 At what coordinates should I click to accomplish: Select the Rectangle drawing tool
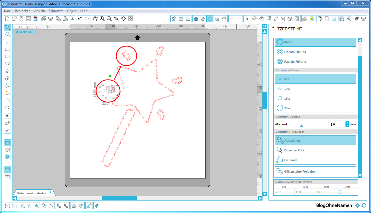point(7,49)
